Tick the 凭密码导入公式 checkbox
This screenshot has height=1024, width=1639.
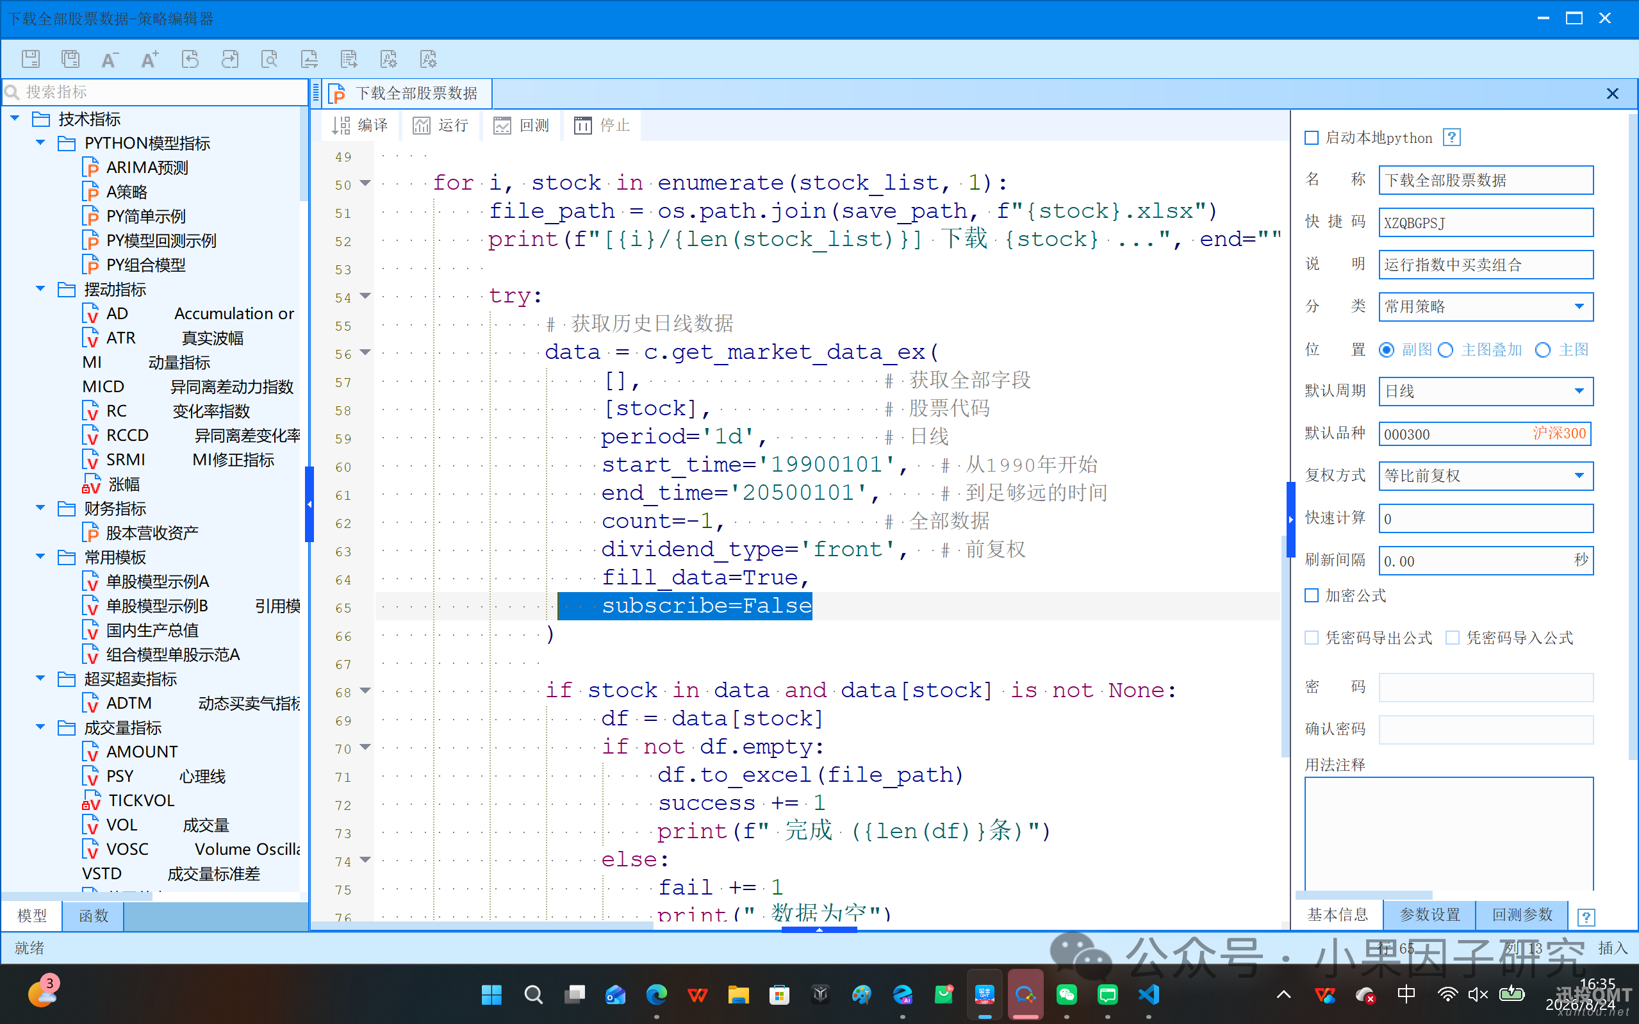[x=1452, y=638]
